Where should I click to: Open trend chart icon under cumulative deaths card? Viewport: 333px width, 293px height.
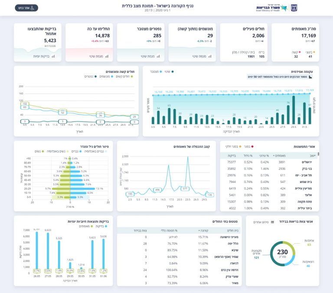click(158, 56)
